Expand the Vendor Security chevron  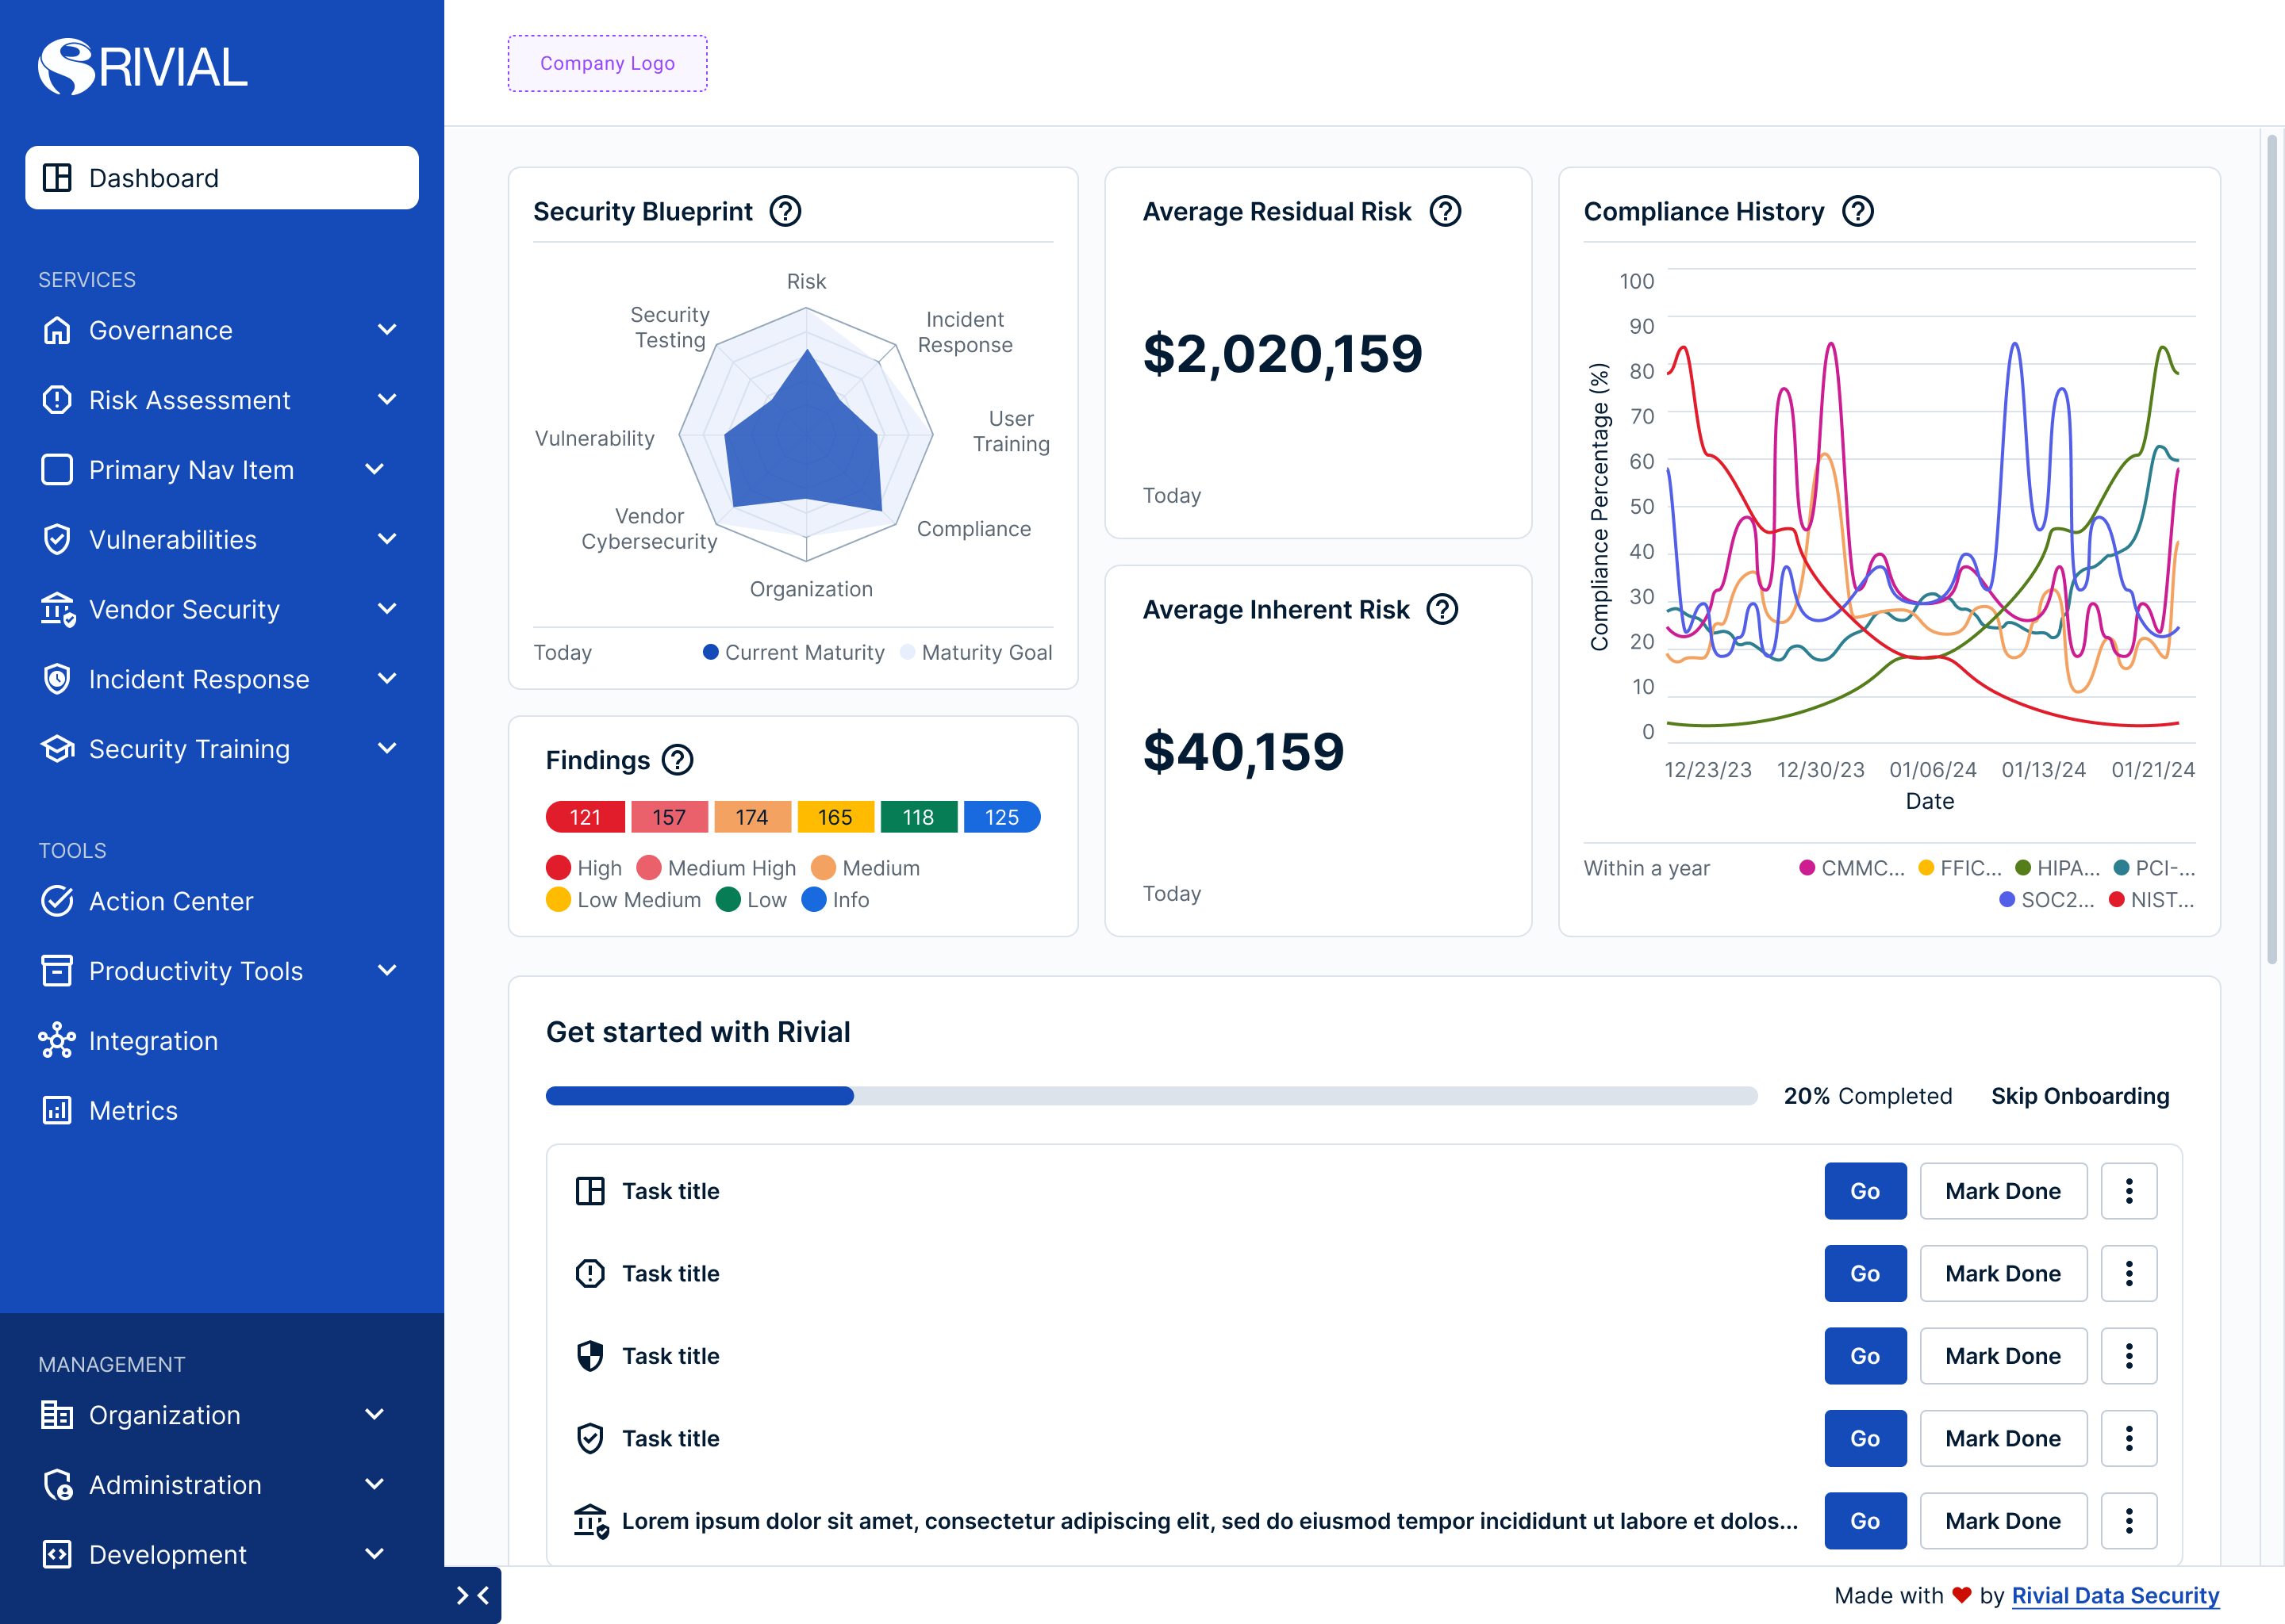tap(387, 609)
